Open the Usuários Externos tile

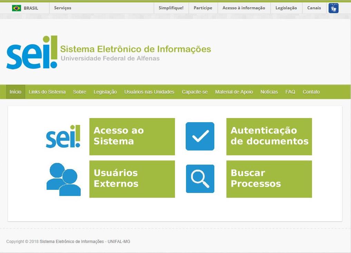click(132, 179)
